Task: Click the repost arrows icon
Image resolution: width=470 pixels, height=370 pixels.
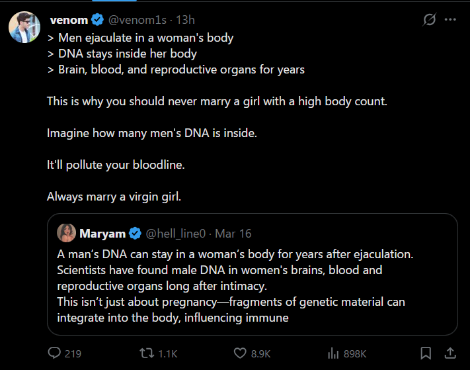Action: (146, 353)
